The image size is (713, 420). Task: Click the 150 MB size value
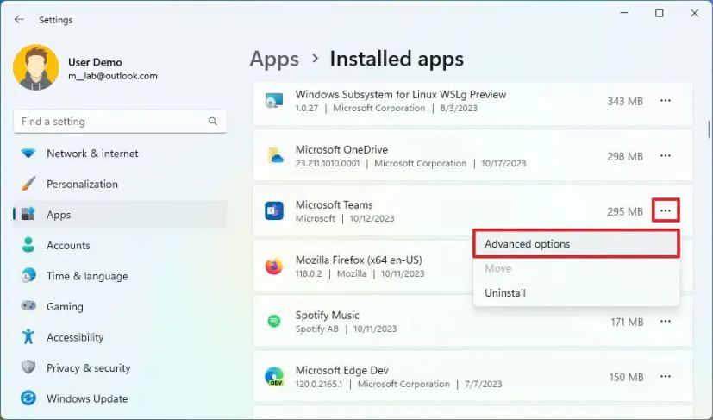tap(626, 377)
